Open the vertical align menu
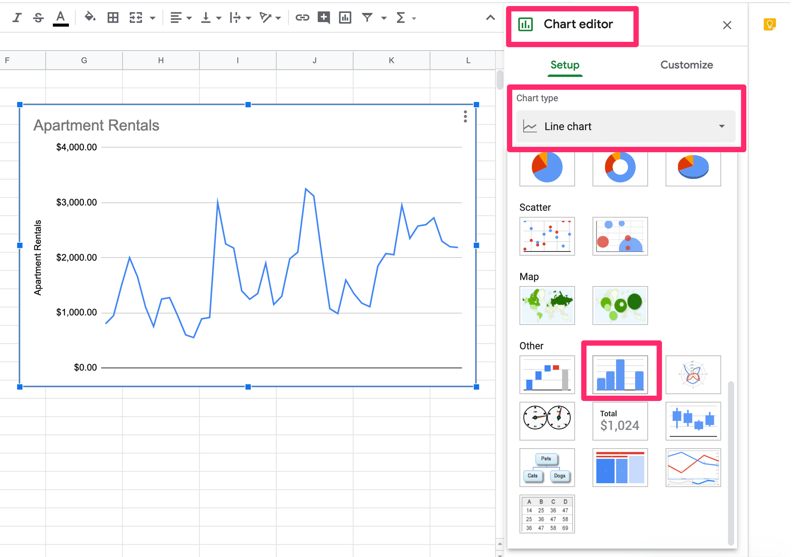This screenshot has width=806, height=557. point(206,17)
